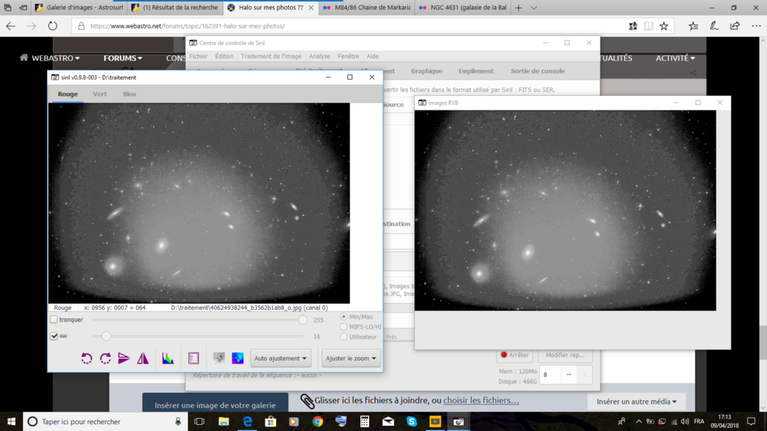Toggle false color rendering icon
The height and width of the screenshot is (431, 767).
pos(238,358)
